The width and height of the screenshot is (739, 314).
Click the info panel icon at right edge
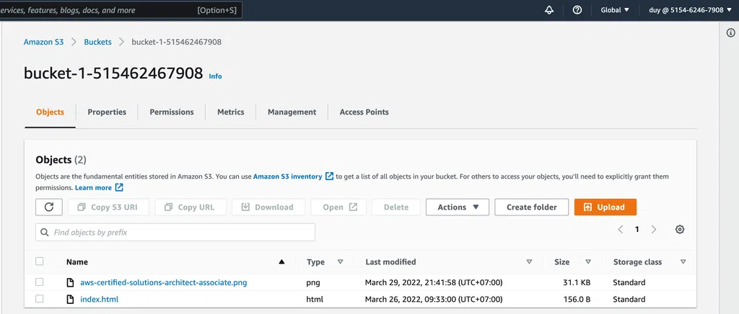pyautogui.click(x=730, y=32)
